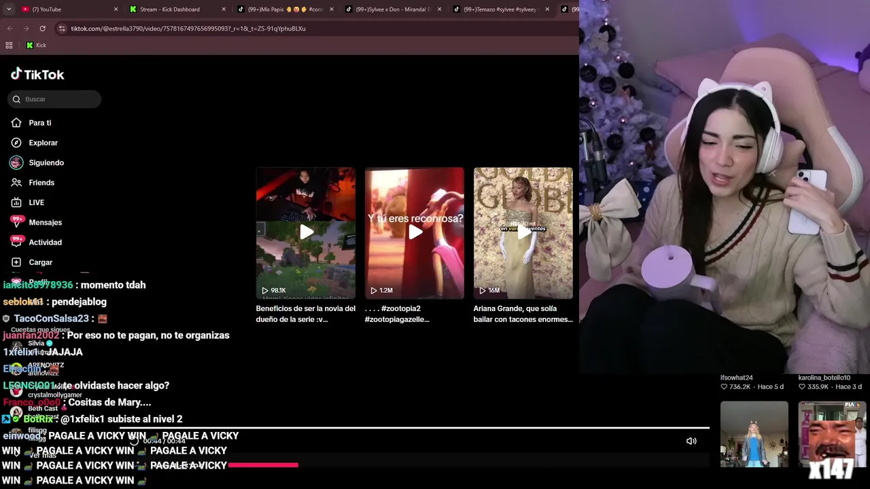The image size is (870, 489).
Task: Close the Temazo tab
Action: (x=547, y=10)
